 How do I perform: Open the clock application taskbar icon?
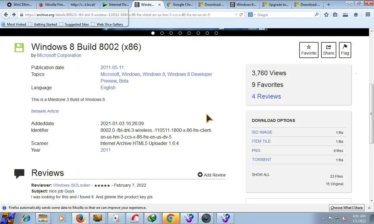point(206,218)
